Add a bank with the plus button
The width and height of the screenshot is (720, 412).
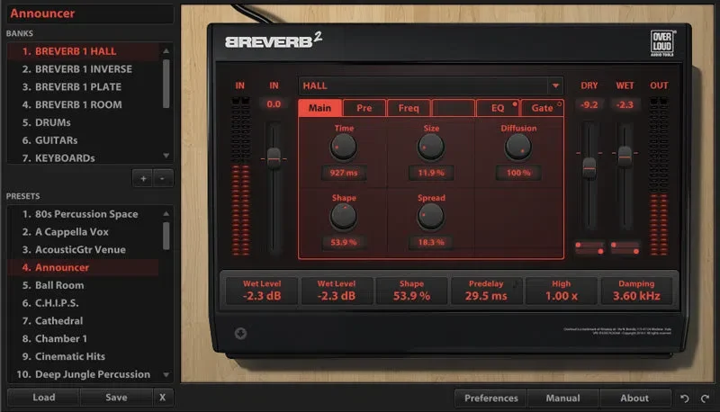(x=143, y=178)
